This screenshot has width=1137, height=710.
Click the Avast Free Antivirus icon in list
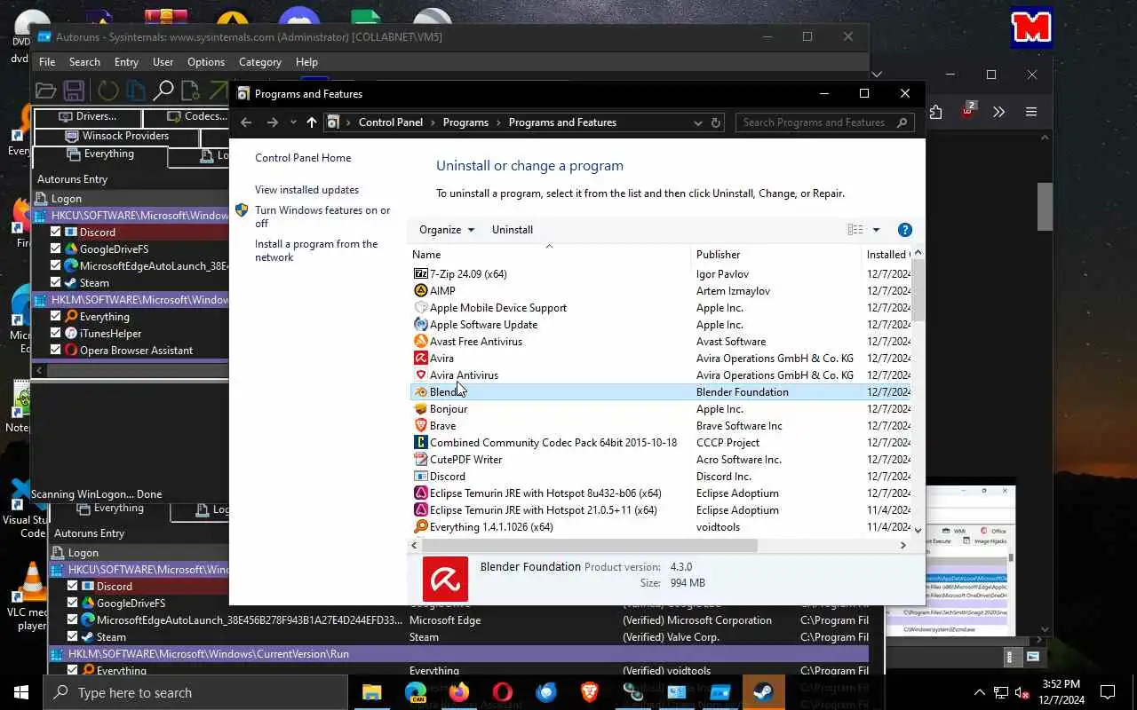point(421,342)
